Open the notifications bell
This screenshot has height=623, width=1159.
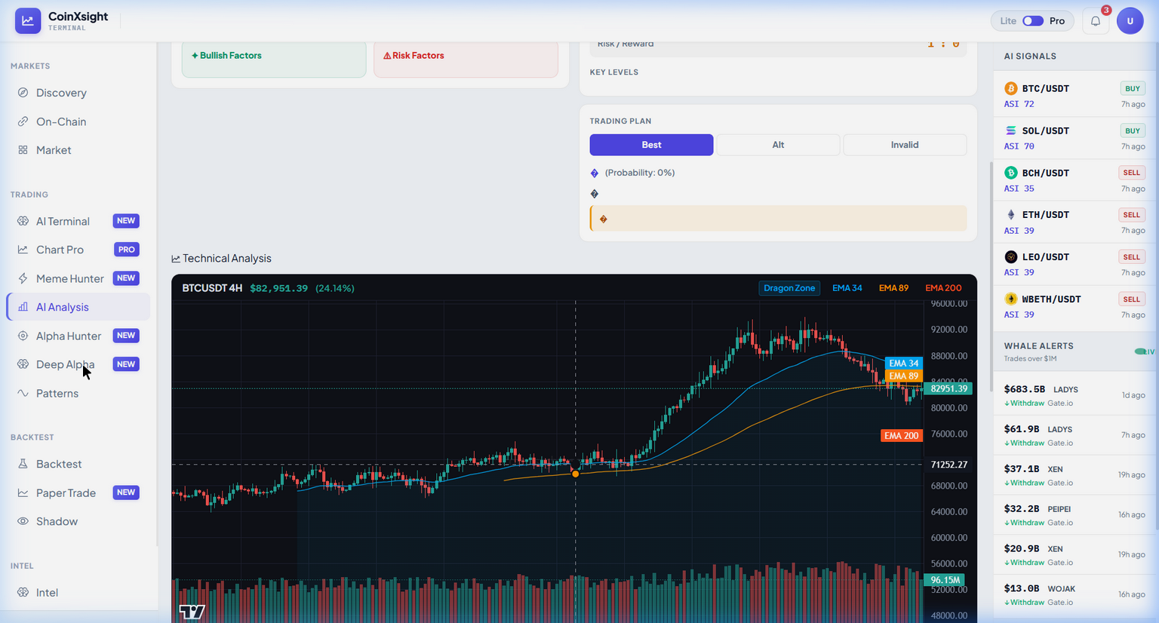[1096, 21]
